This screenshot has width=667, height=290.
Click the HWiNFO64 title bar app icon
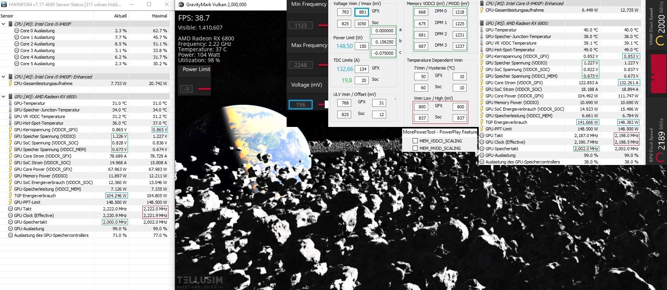tap(4, 5)
